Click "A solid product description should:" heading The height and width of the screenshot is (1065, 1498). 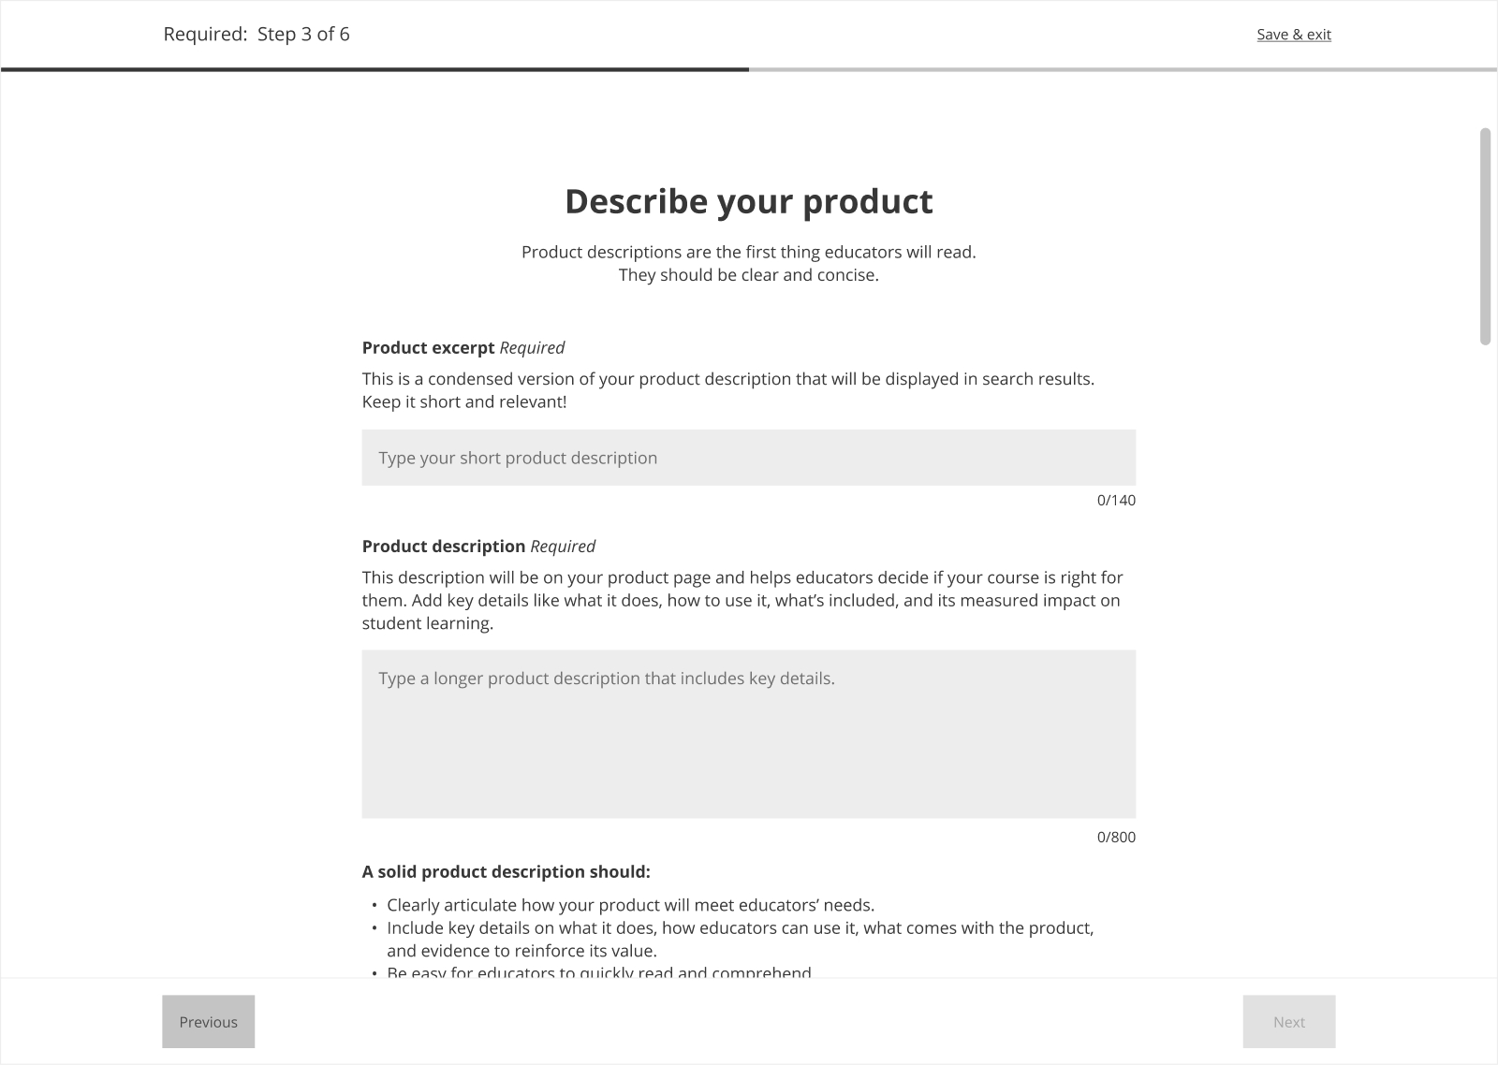pos(506,872)
